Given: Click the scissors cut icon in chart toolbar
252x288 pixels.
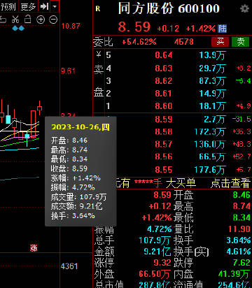Looking at the screenshot, I should click(x=15, y=20).
